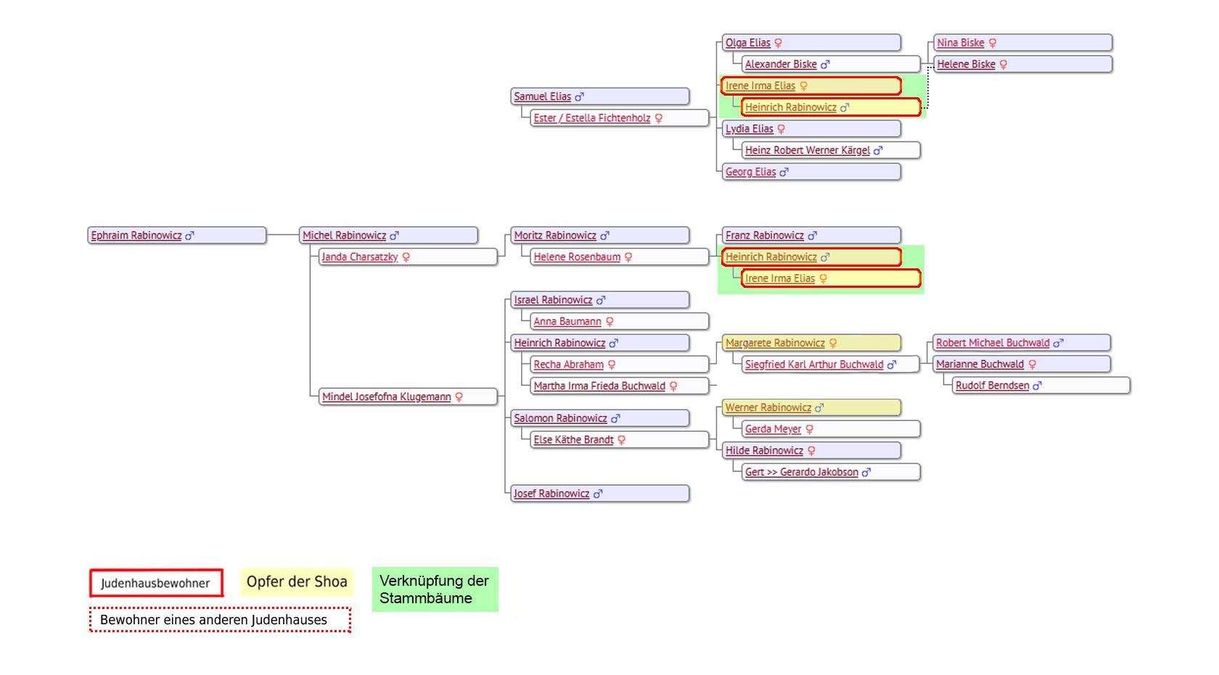The width and height of the screenshot is (1219, 675).
Task: Click the male symbol beside Georg Elias
Action: 784,173
